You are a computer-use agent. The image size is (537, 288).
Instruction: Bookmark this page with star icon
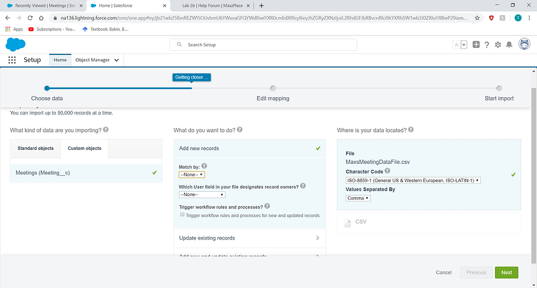click(477, 18)
